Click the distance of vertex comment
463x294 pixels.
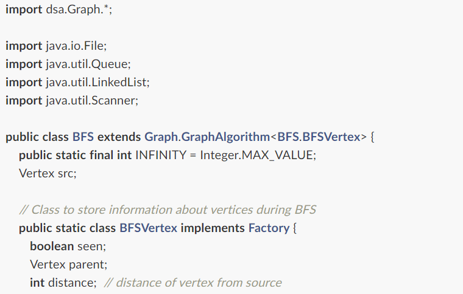click(193, 283)
